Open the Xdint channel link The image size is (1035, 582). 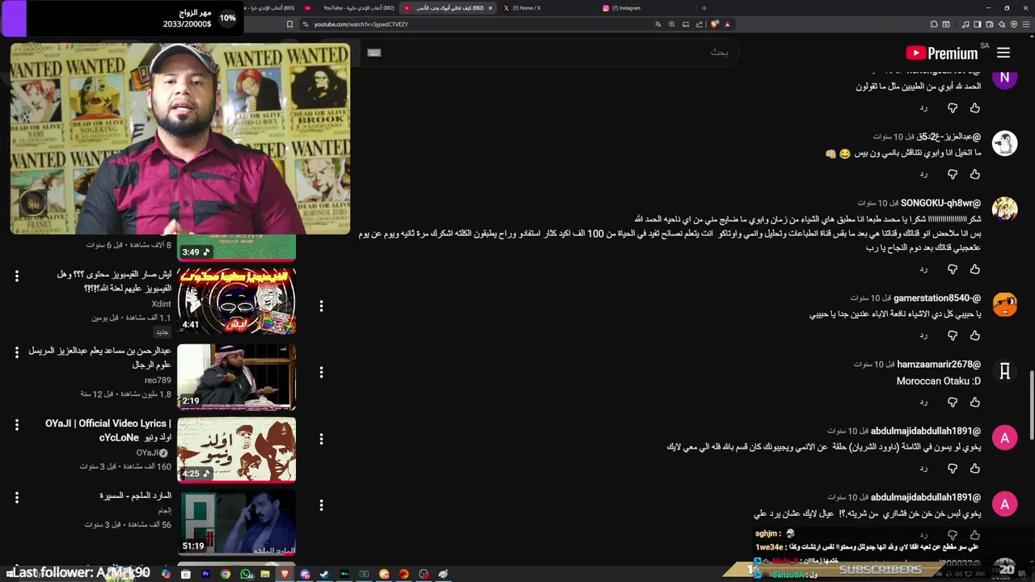(x=161, y=304)
